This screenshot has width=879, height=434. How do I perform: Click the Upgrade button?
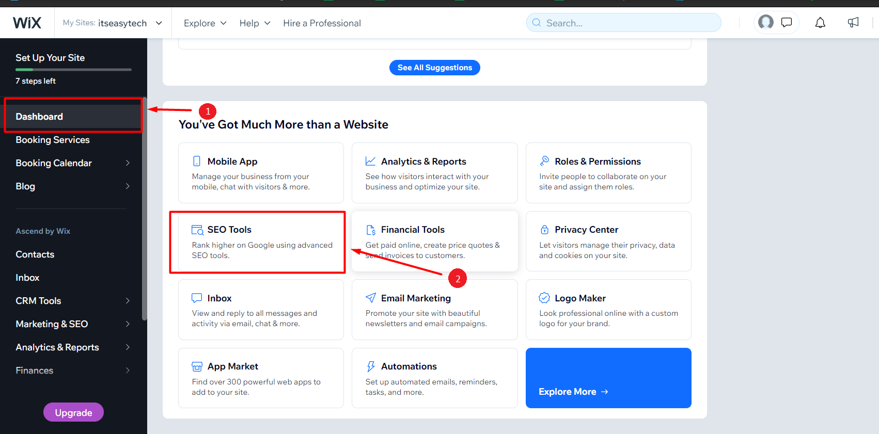point(73,412)
